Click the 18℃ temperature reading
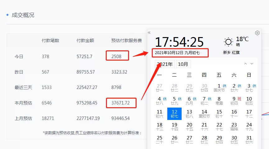This screenshot has height=149, width=269. 242,39
